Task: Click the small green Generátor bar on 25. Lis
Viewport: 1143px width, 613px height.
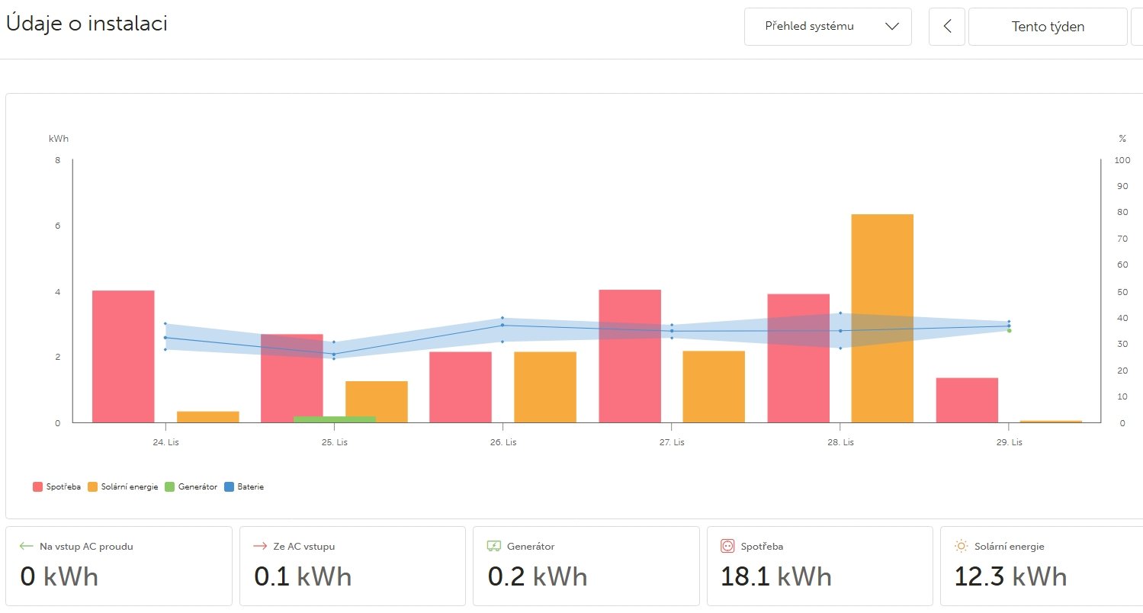Action: click(335, 419)
